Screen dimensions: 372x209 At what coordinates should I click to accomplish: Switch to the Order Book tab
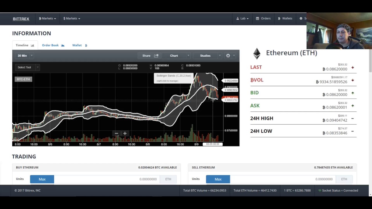coord(53,45)
